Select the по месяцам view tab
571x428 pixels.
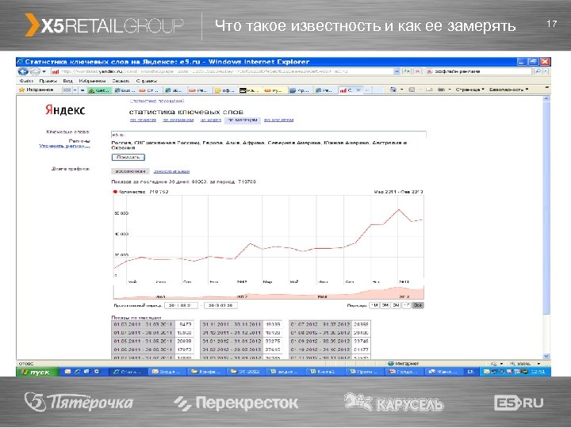[243, 120]
